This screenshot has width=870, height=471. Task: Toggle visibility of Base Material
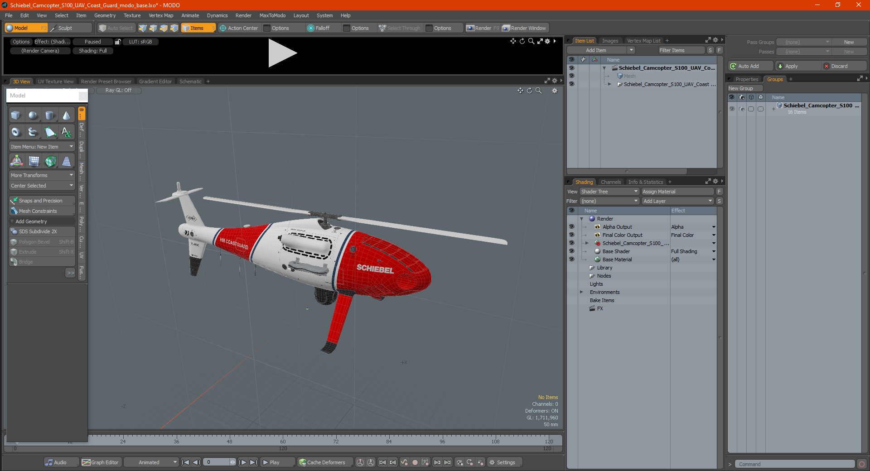[x=571, y=260]
